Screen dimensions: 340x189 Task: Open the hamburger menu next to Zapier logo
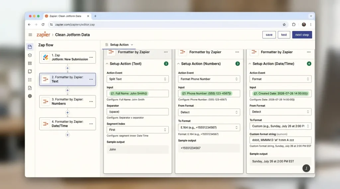[x=30, y=35]
